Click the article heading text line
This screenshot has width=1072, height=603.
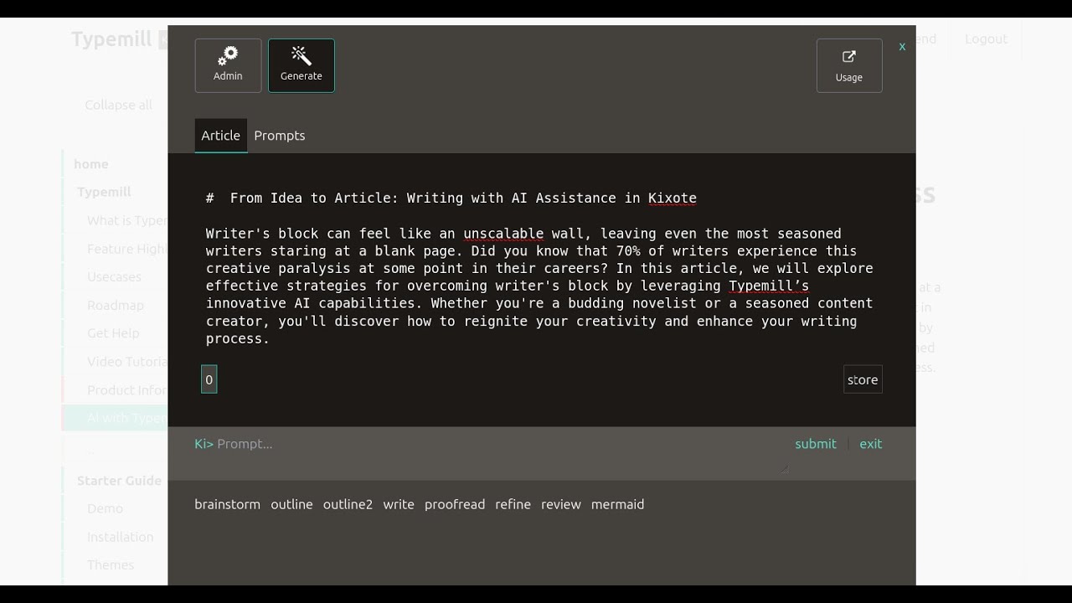451,198
